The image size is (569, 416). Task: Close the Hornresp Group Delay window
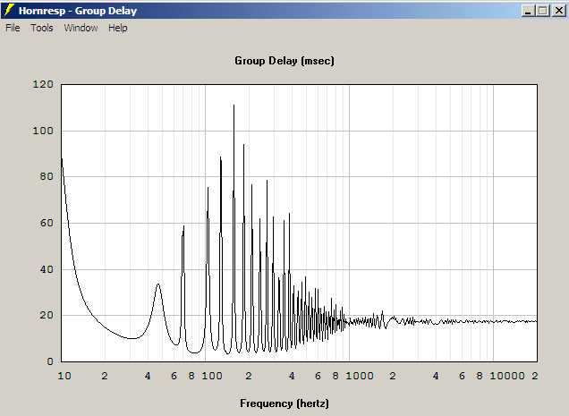tap(559, 11)
